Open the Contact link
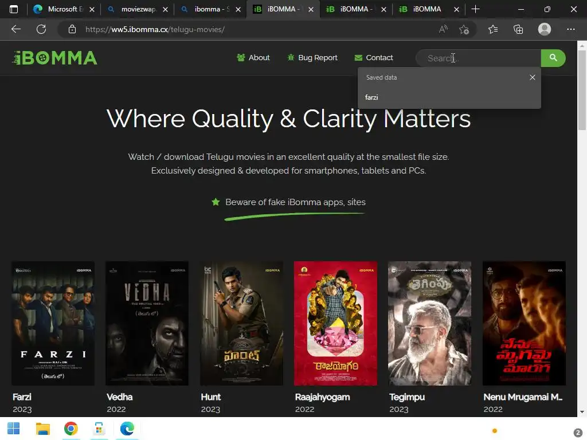This screenshot has height=440, width=587. point(374,58)
